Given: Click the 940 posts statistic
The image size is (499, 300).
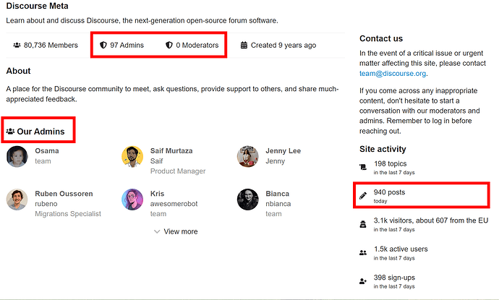Looking at the screenshot, I should pos(390,192).
